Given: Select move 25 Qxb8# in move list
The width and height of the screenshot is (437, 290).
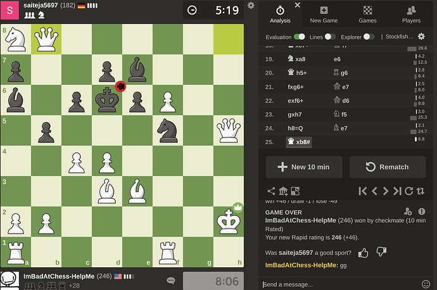Looking at the screenshot, I should (299, 142).
